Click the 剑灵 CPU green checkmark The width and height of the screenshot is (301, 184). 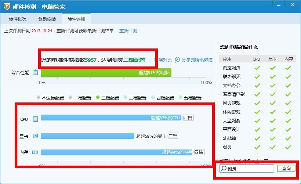(257, 147)
